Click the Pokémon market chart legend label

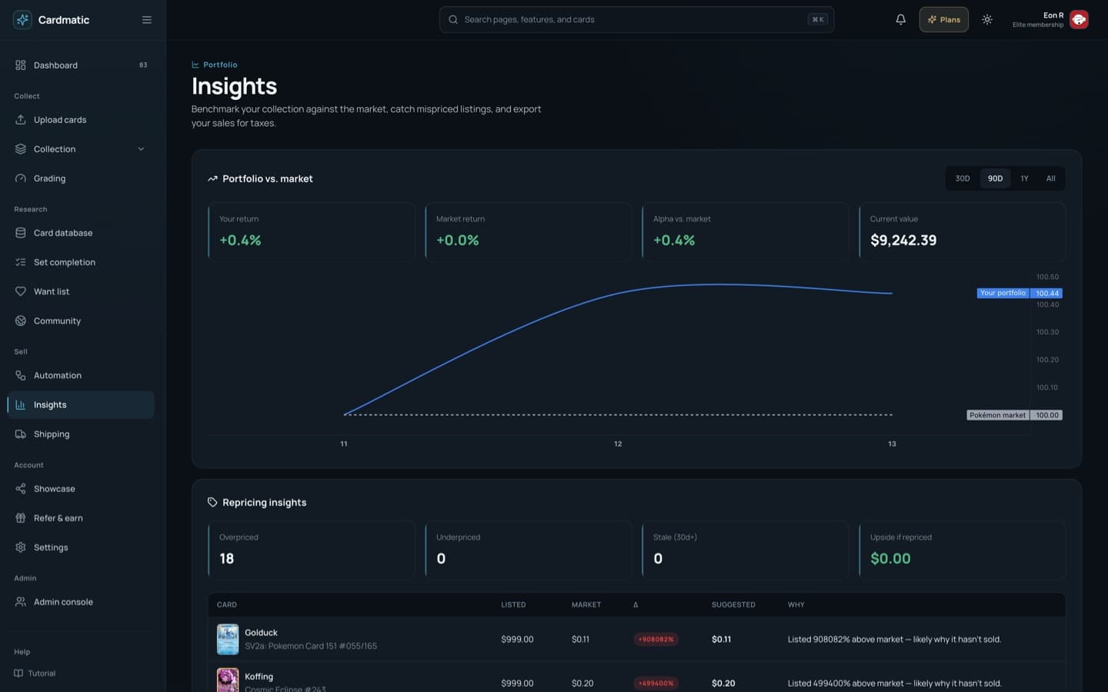tap(997, 415)
